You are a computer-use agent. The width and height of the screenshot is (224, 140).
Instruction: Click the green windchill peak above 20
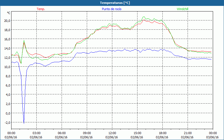click(144, 17)
